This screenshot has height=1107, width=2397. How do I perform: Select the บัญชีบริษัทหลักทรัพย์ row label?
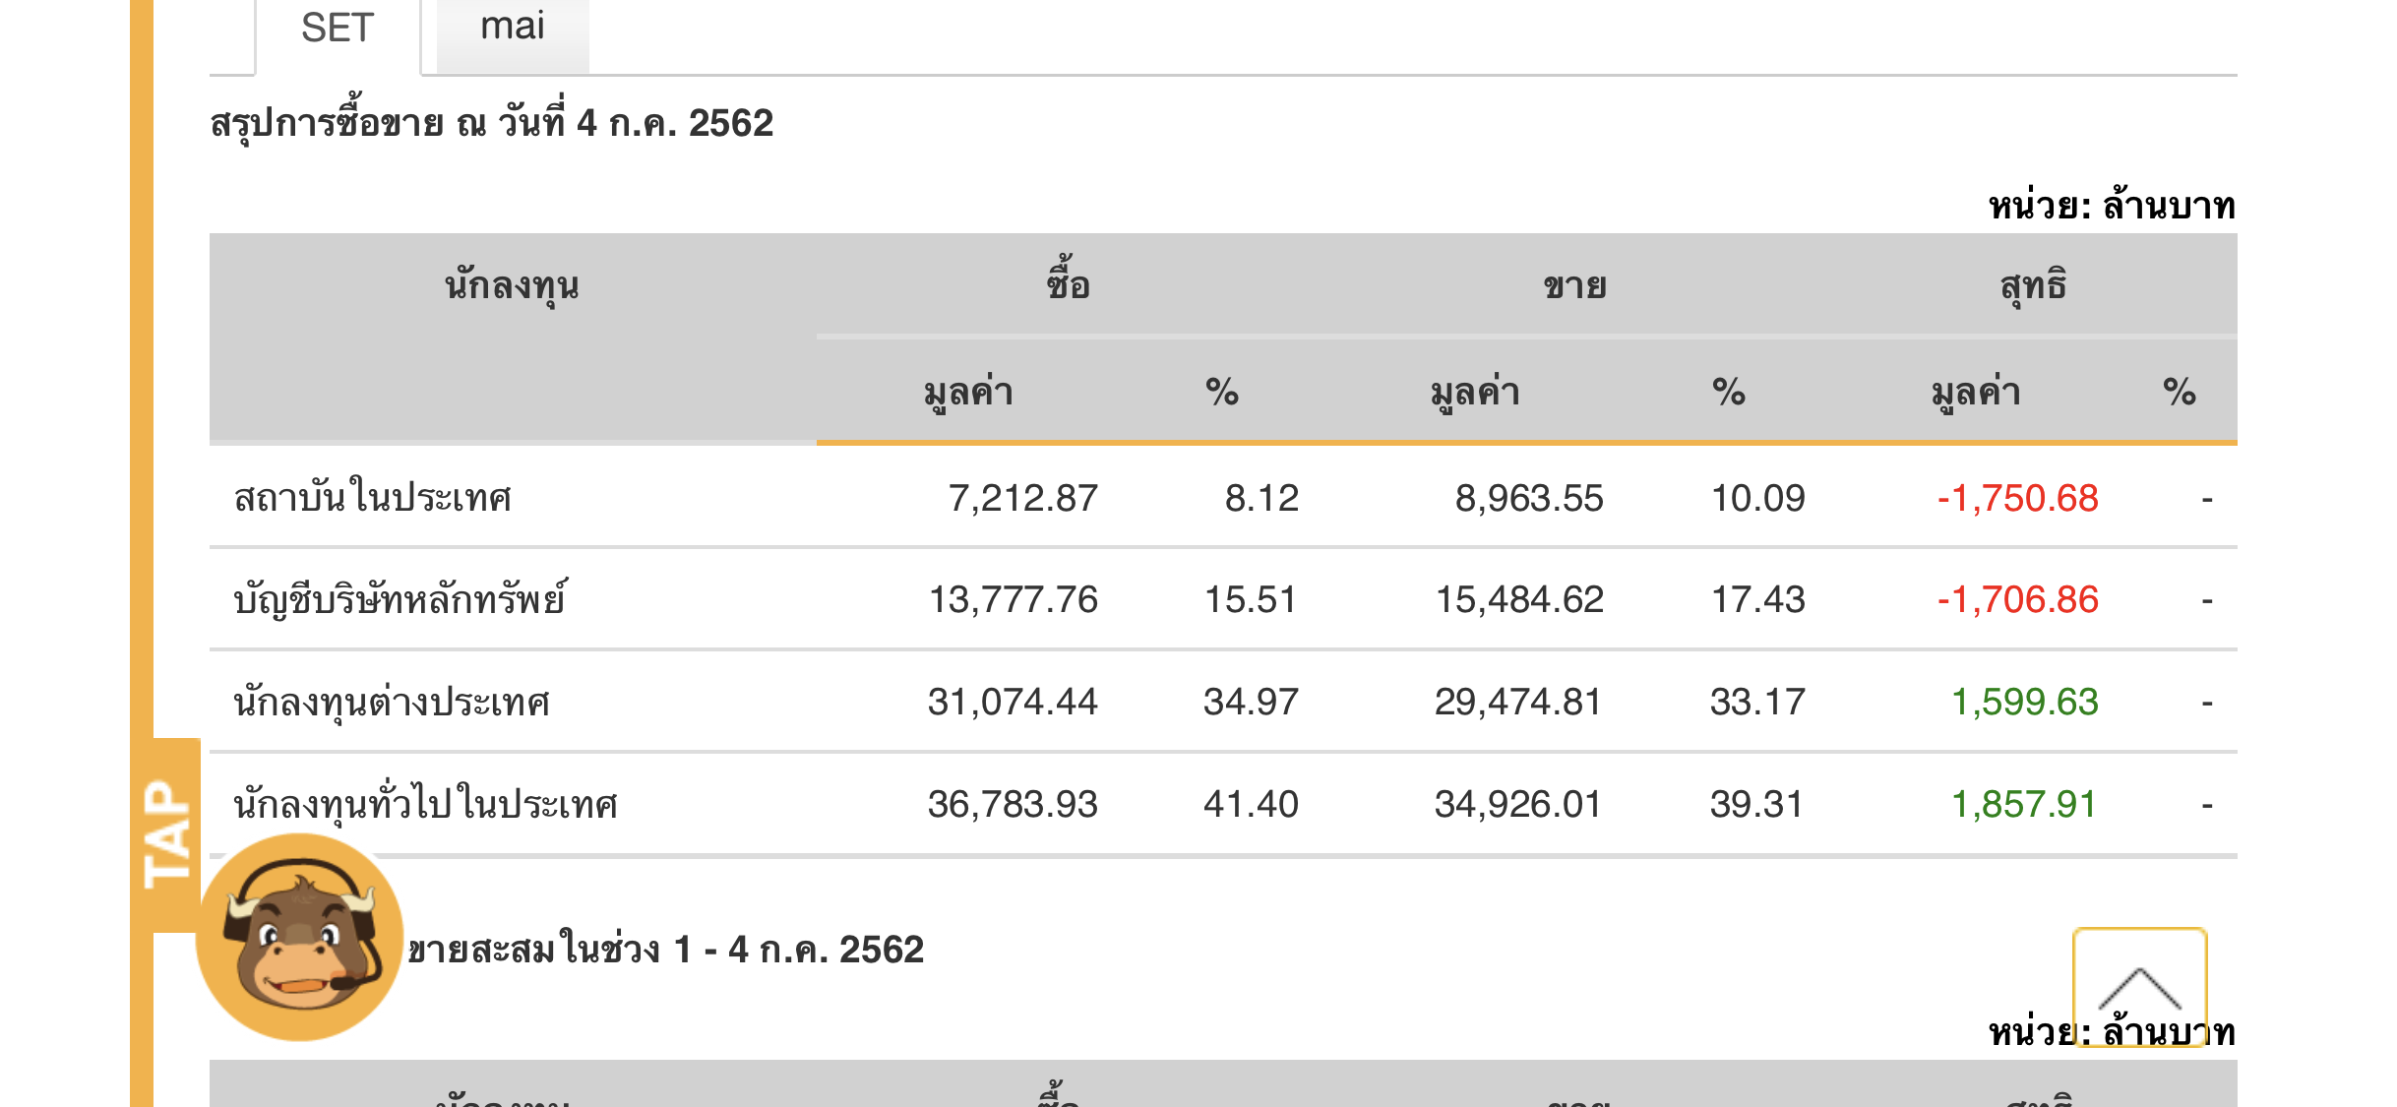point(399,600)
